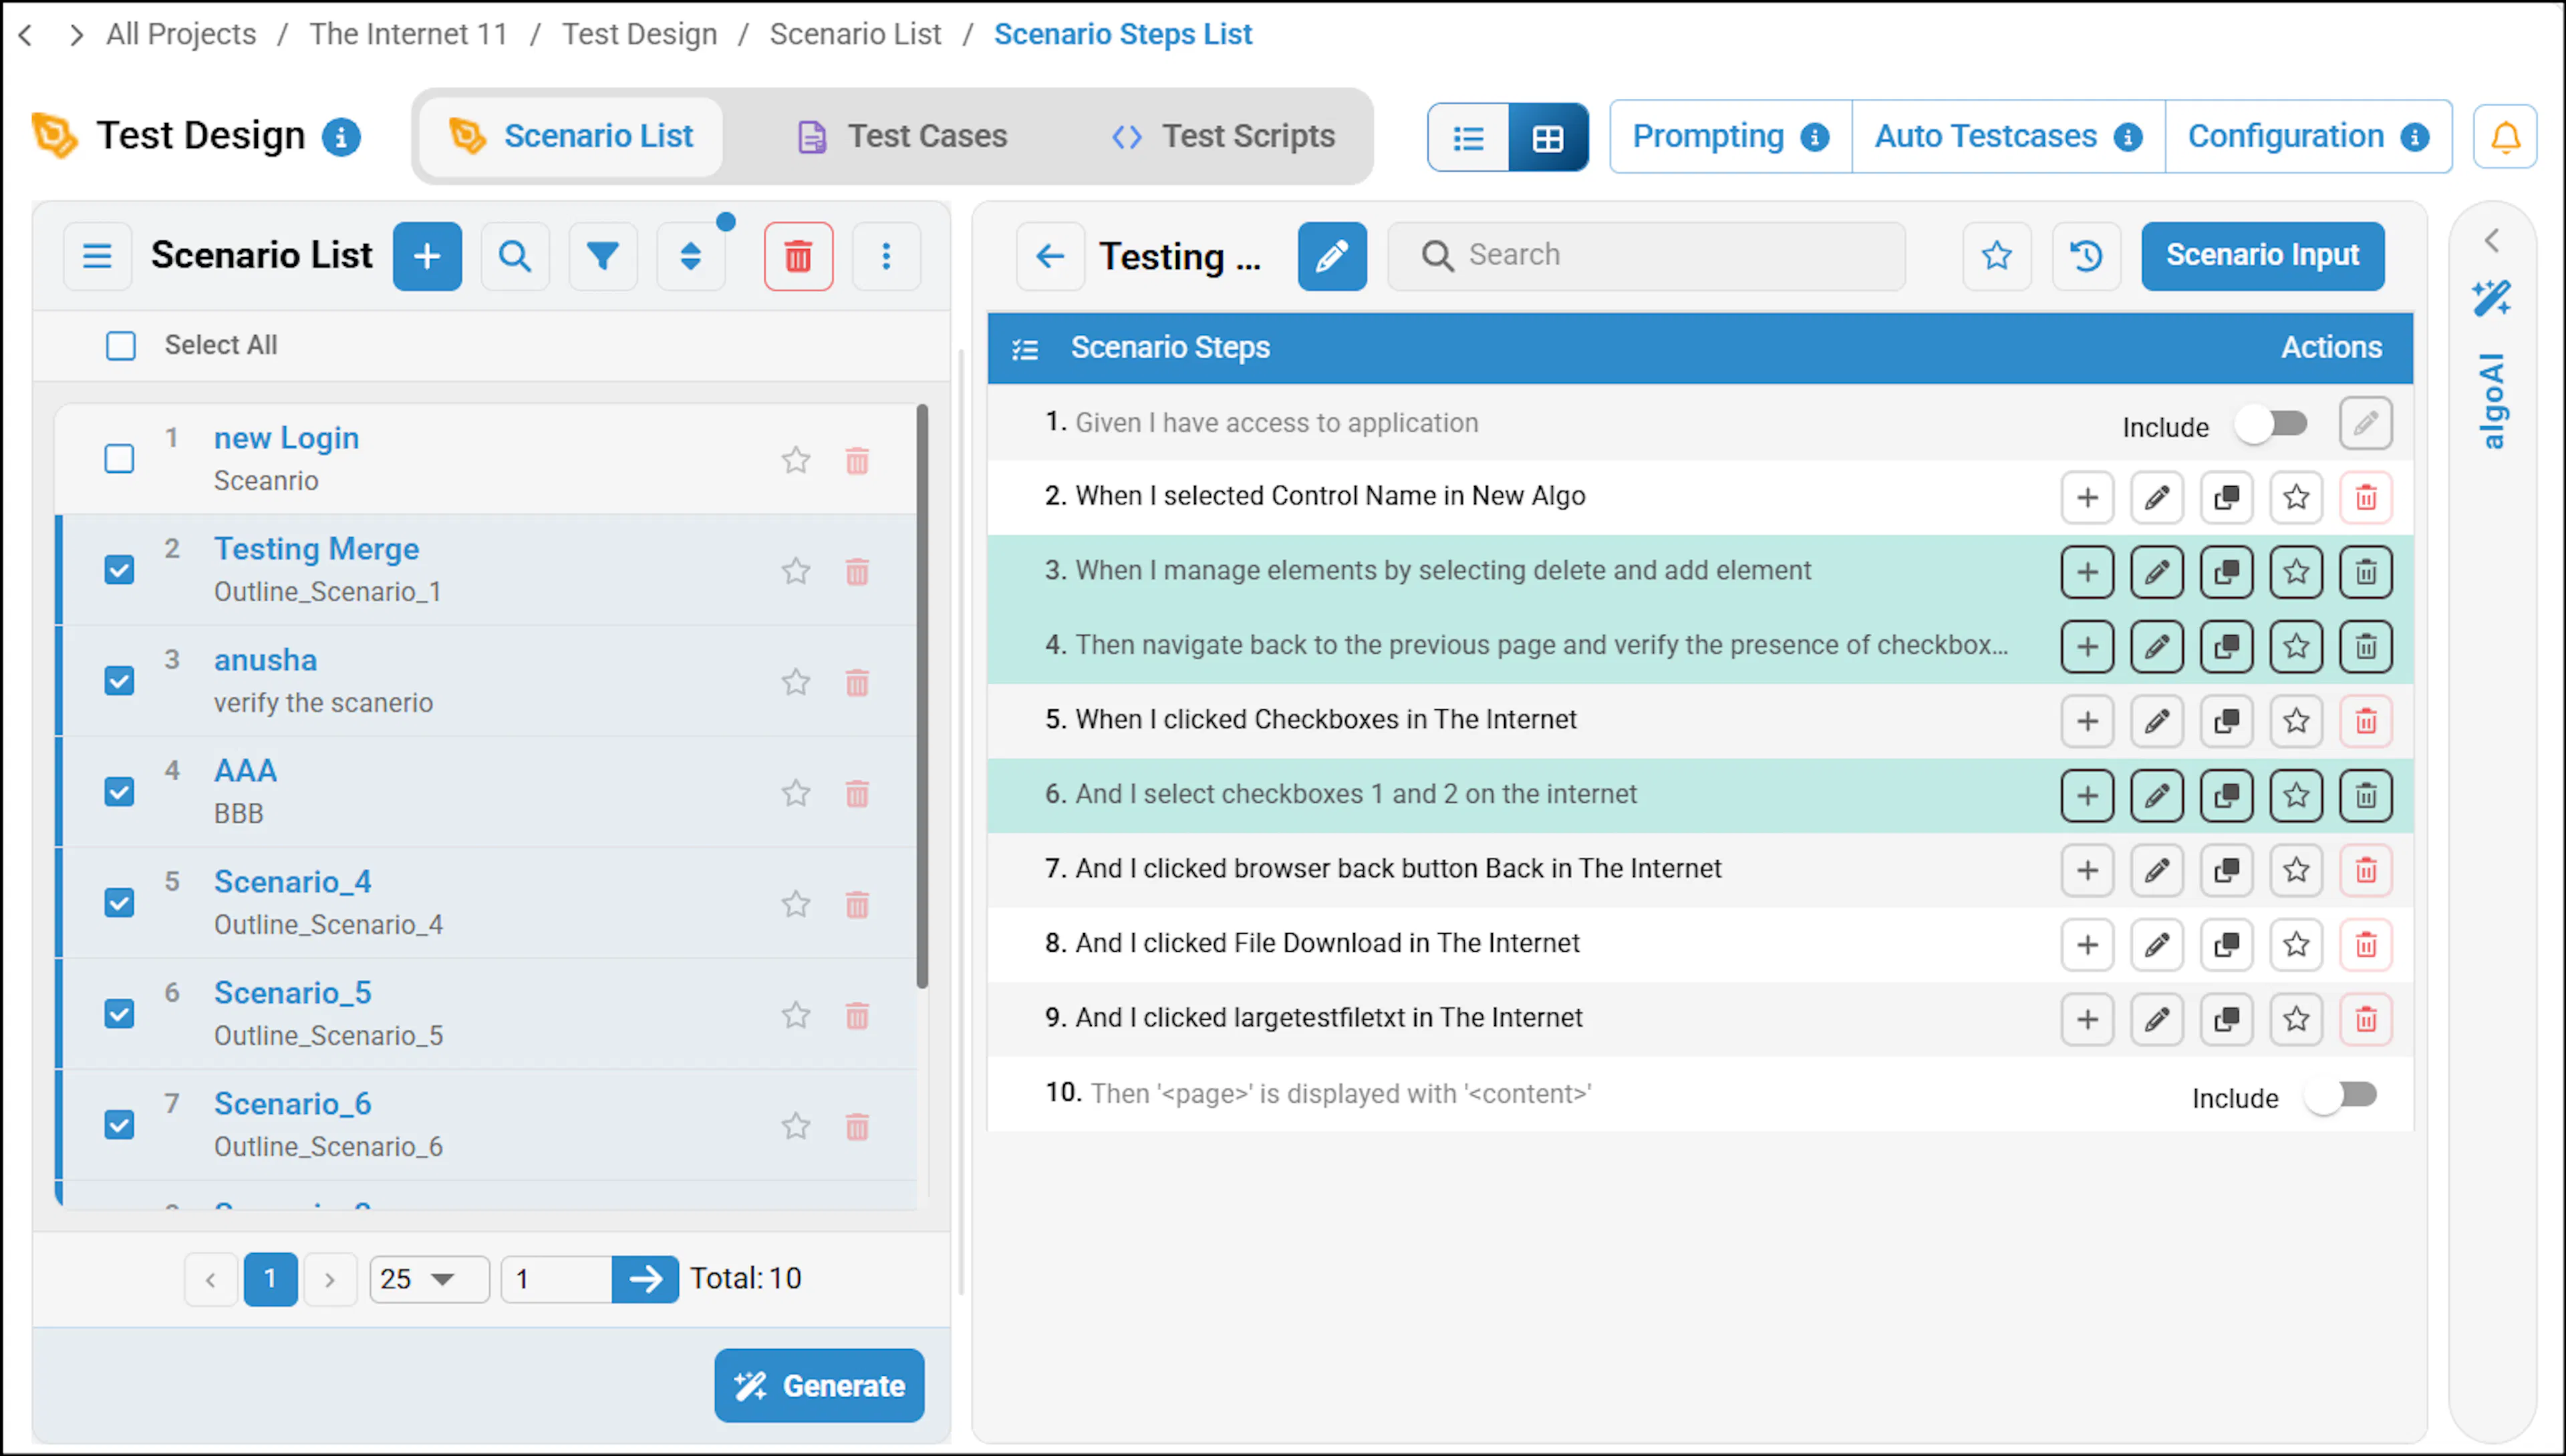This screenshot has width=2566, height=1456.
Task: Click the sort scenarios icon
Action: pos(690,256)
